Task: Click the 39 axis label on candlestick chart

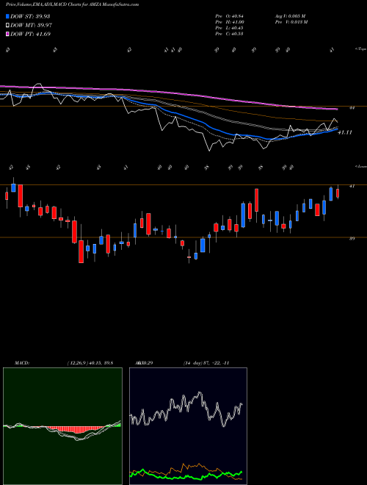Action: point(352,239)
